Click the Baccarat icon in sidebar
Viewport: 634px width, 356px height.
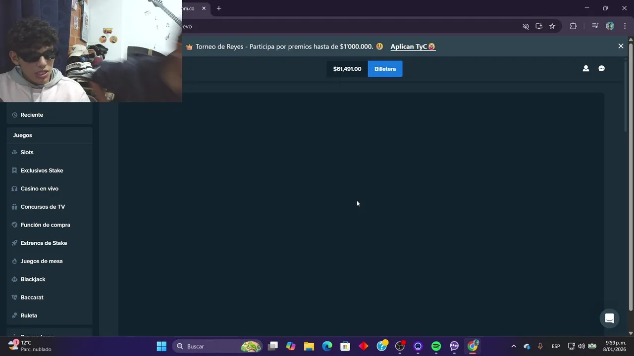click(14, 297)
